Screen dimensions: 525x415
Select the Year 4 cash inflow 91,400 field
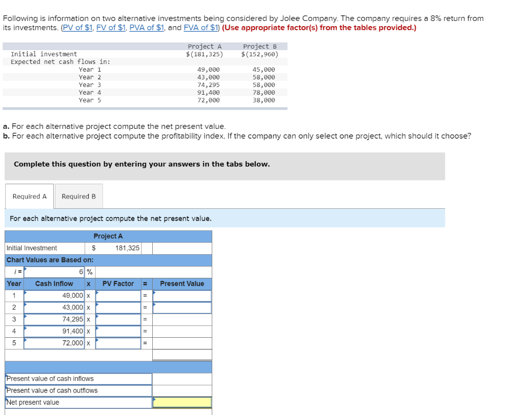click(54, 331)
